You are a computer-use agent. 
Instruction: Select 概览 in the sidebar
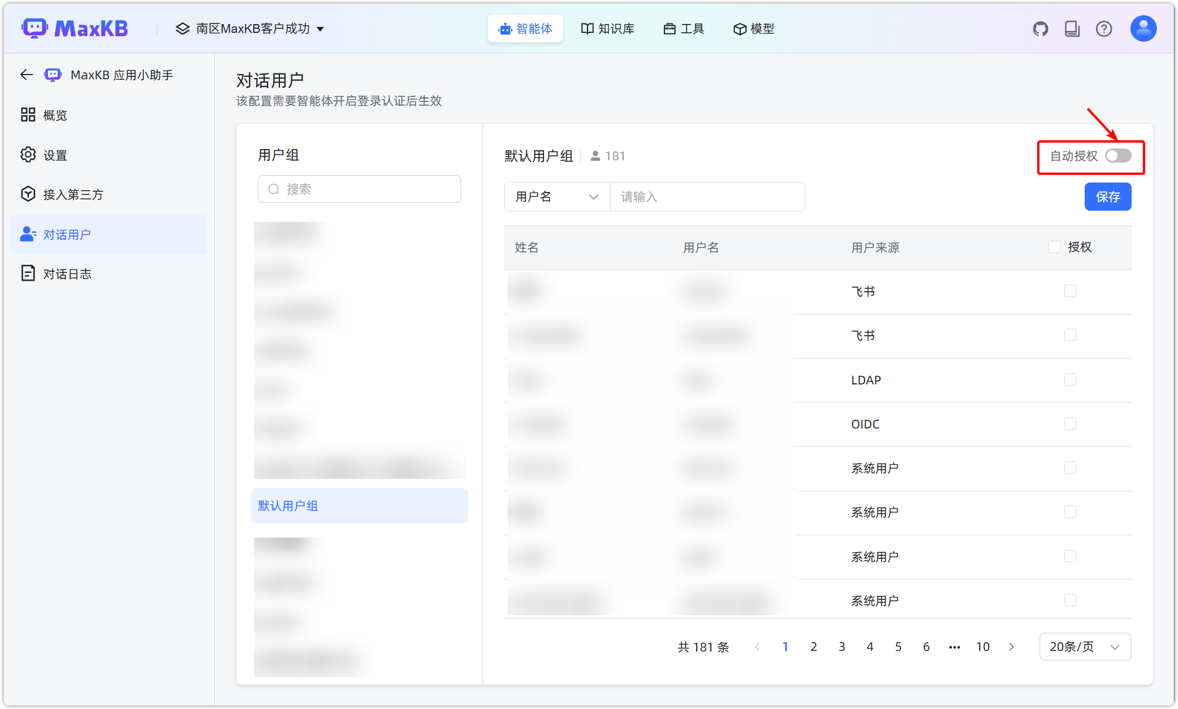pos(55,115)
